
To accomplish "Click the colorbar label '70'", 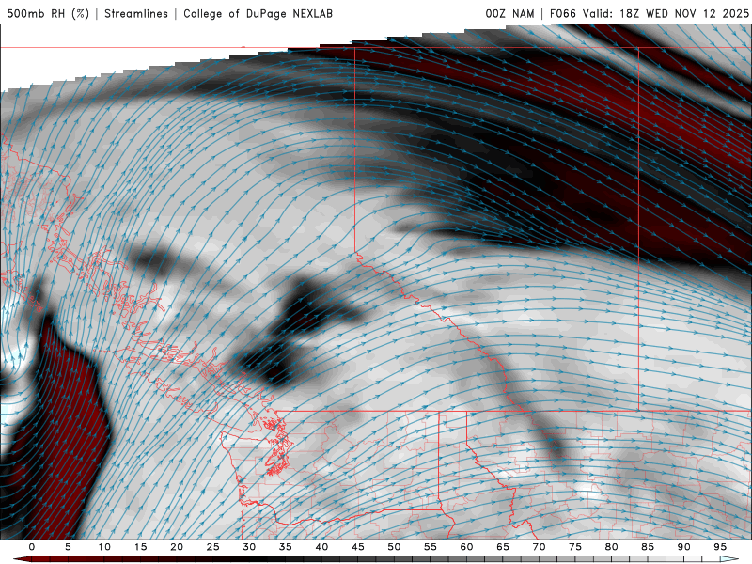I will [x=539, y=547].
